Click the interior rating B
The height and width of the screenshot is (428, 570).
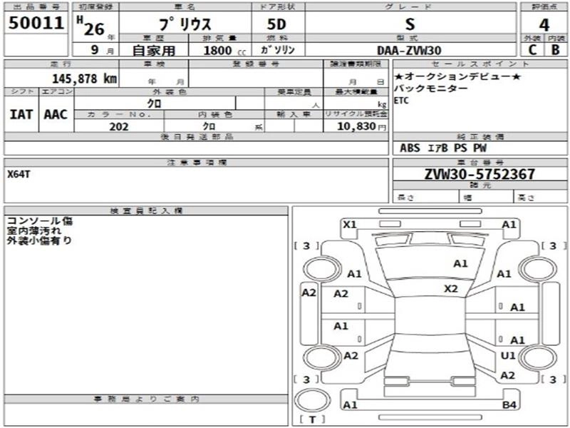pyautogui.click(x=556, y=50)
